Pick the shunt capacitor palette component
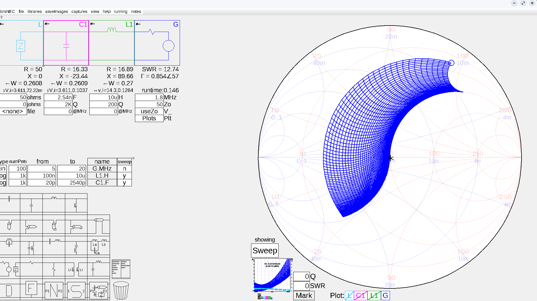The height and width of the screenshot is (301, 537). [x=31, y=205]
